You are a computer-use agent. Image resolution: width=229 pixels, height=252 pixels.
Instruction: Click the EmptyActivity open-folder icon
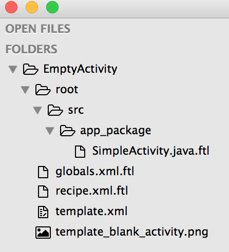(x=30, y=69)
